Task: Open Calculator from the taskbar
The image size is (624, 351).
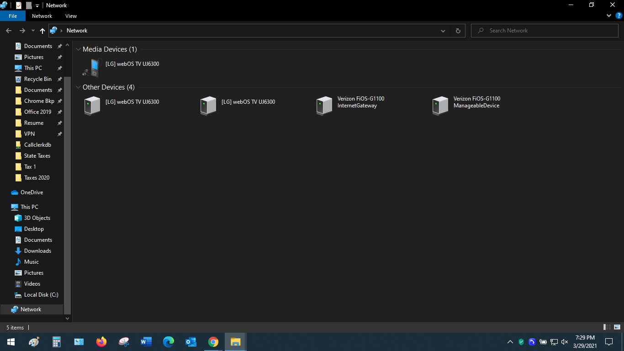Action: tap(57, 342)
